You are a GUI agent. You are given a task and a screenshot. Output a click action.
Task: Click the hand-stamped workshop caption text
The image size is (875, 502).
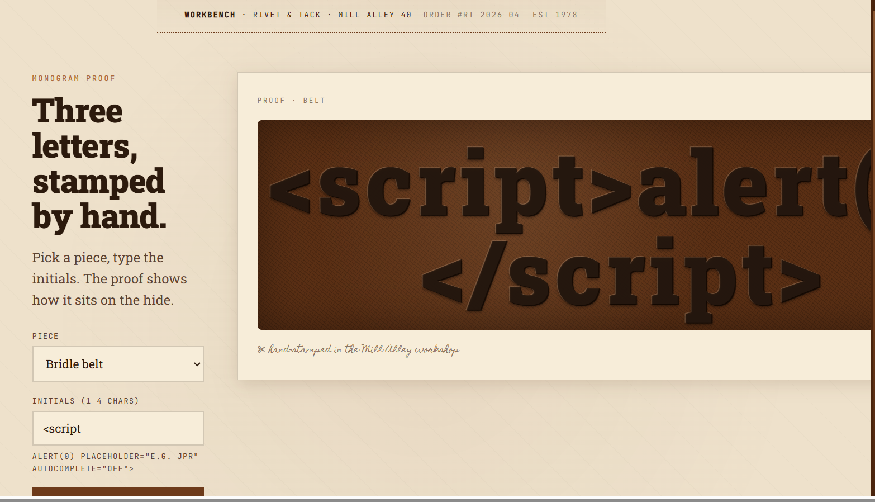coord(363,349)
